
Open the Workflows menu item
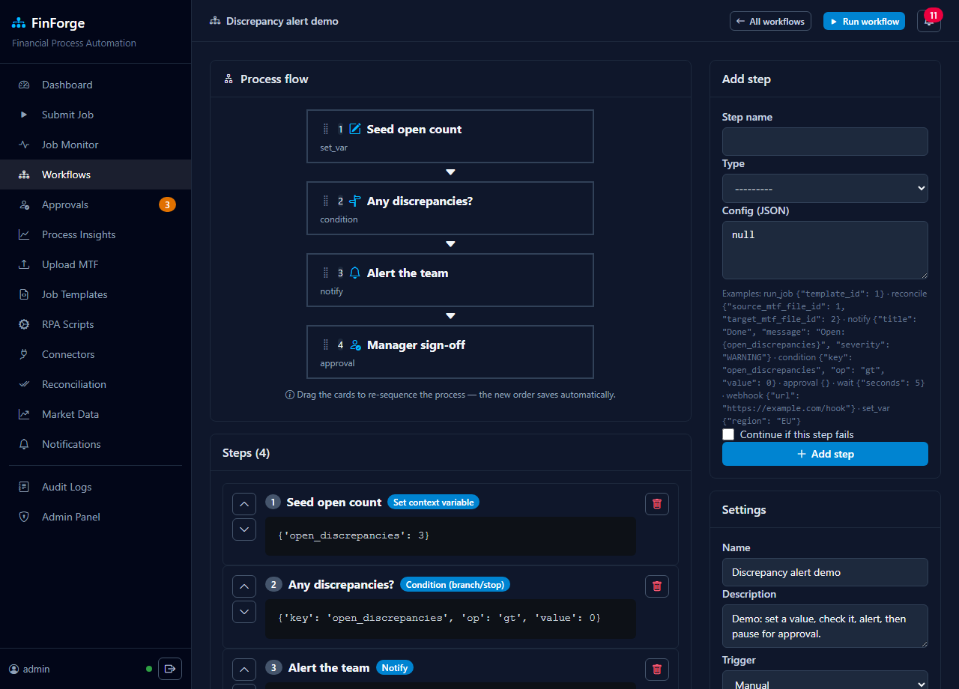(x=95, y=174)
